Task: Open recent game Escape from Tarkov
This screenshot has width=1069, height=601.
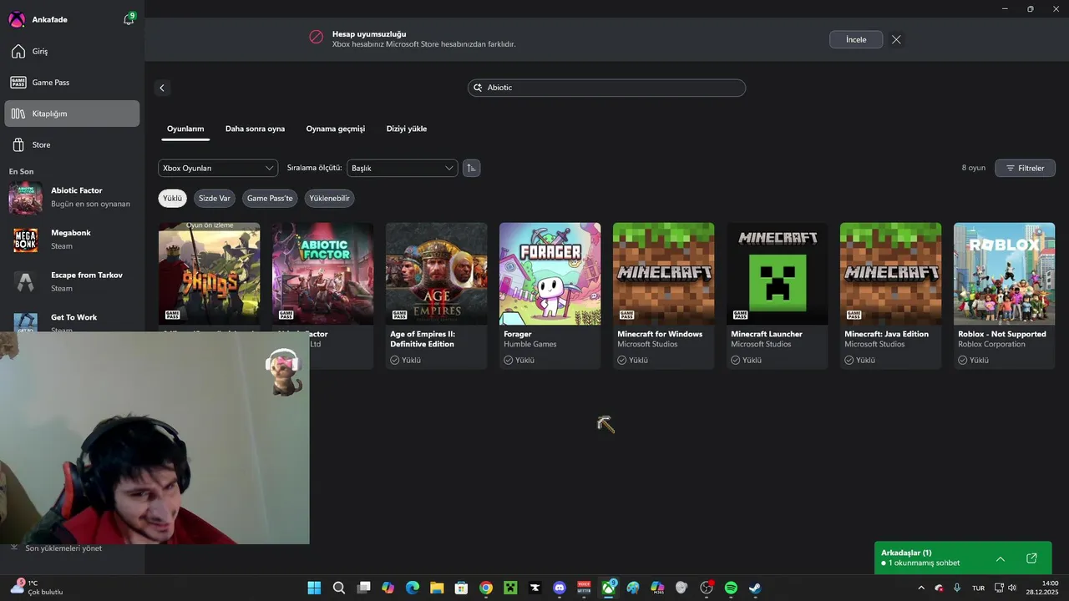Action: tap(72, 281)
